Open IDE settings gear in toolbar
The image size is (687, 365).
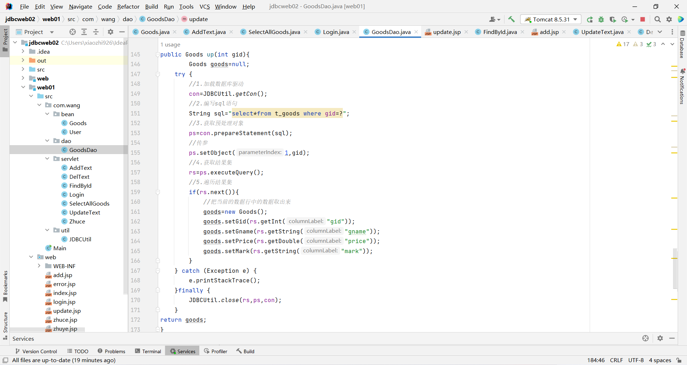tap(669, 19)
